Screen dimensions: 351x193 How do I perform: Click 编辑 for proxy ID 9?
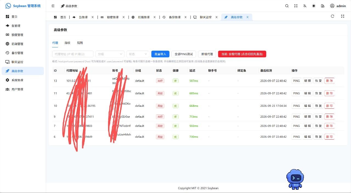pyautogui.click(x=307, y=117)
